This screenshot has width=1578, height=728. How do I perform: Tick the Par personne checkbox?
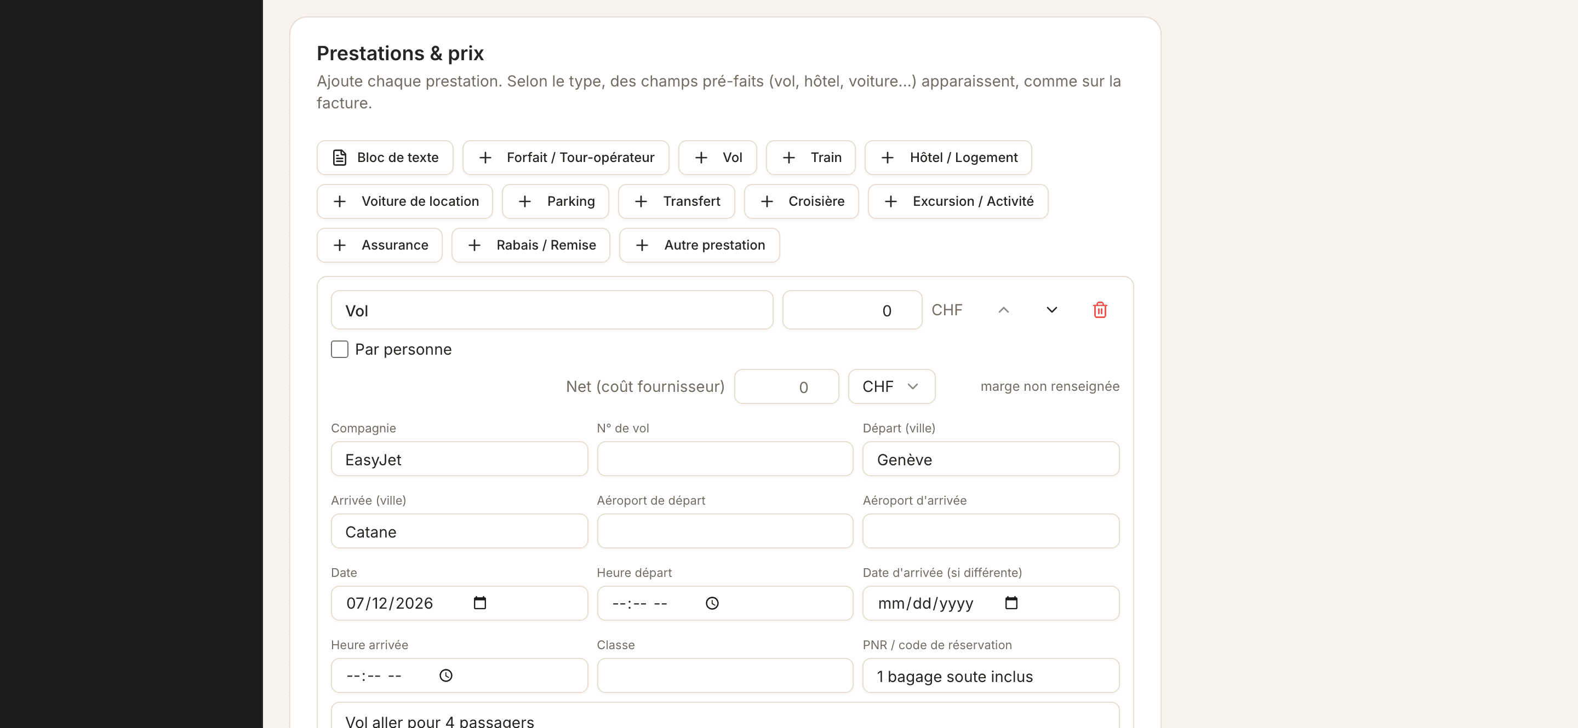(339, 349)
